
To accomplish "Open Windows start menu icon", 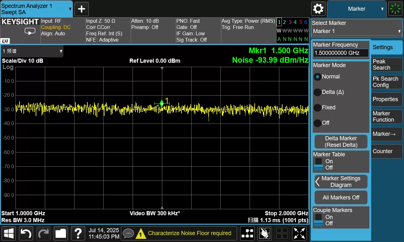I will pyautogui.click(x=9, y=233).
